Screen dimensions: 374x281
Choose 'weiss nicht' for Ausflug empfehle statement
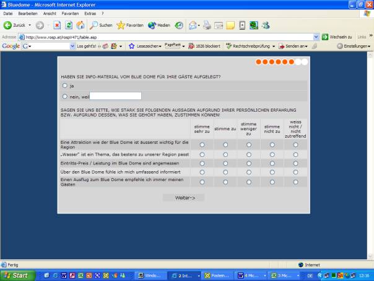295,182
